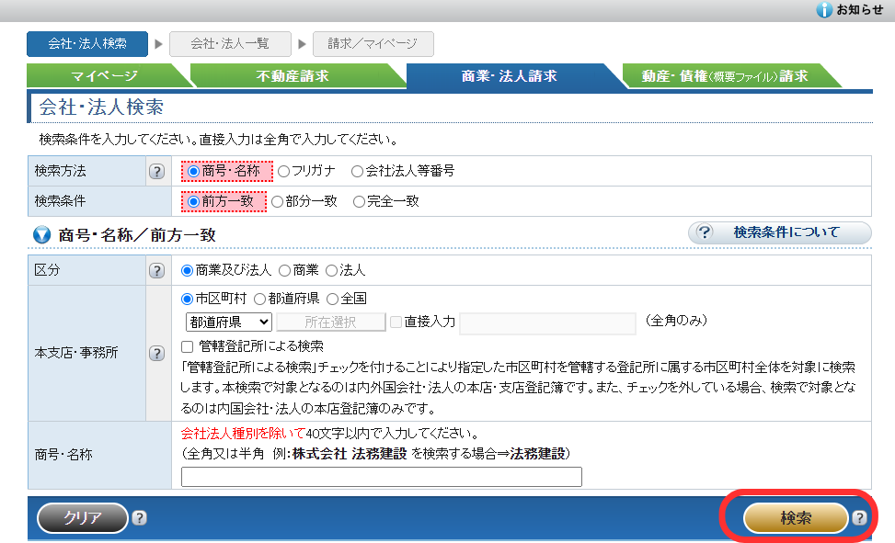This screenshot has width=895, height=543.
Task: Open help icon beside 検索方法
Action: pos(156,172)
